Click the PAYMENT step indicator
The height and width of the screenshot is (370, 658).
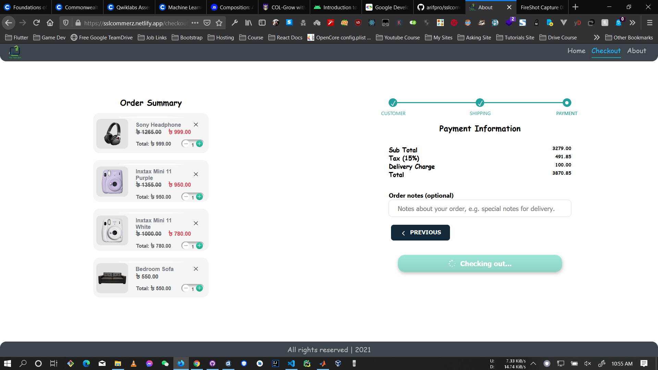click(x=566, y=102)
